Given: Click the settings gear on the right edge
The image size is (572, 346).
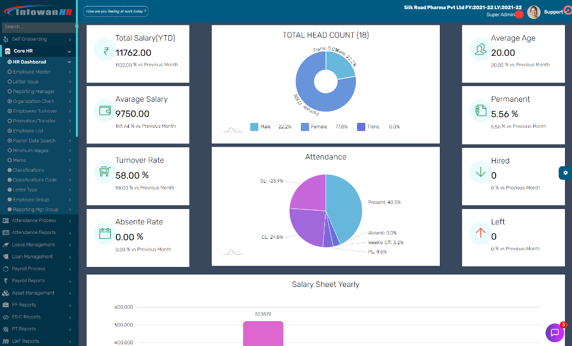Looking at the screenshot, I should [x=565, y=173].
